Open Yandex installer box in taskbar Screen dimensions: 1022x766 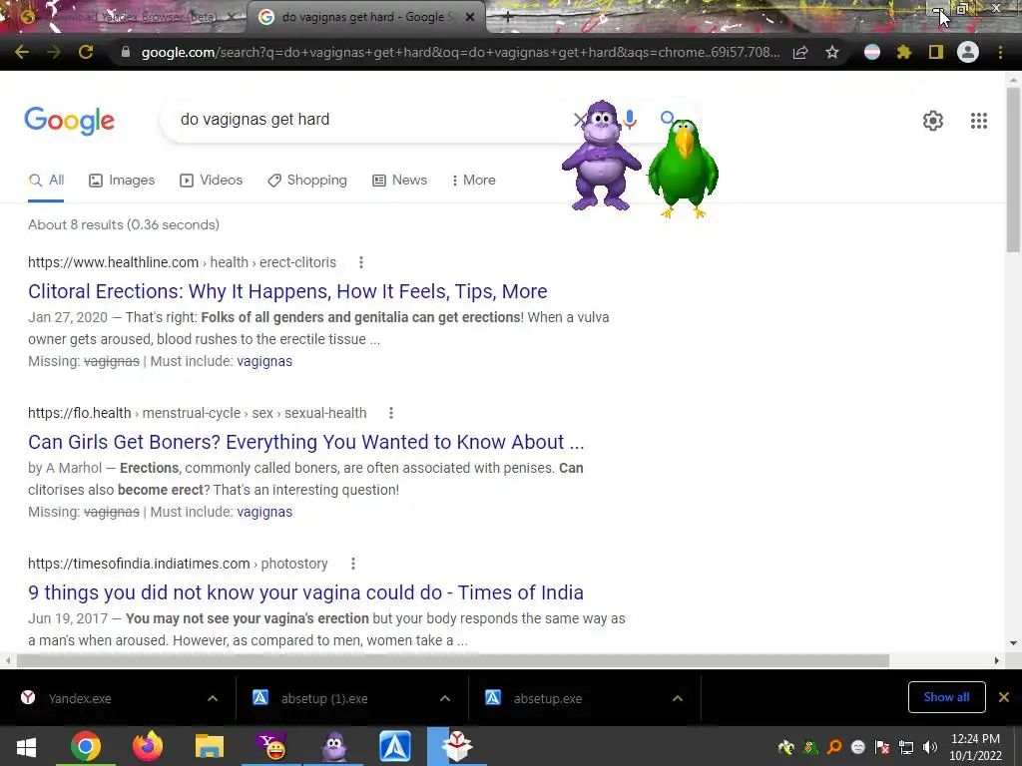click(457, 746)
